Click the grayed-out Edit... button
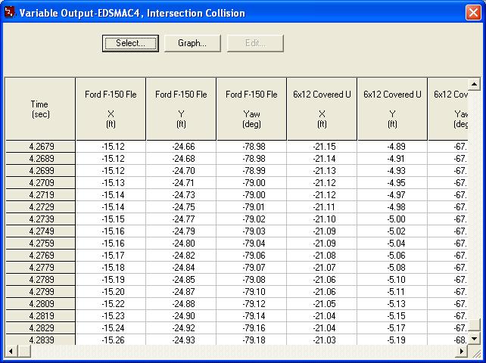Screen dimensions: 486x363 [x=256, y=43]
